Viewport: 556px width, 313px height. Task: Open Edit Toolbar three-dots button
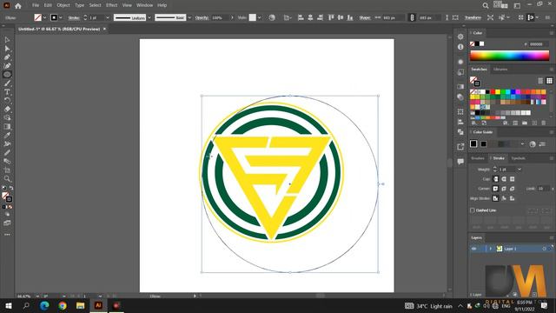point(7,235)
